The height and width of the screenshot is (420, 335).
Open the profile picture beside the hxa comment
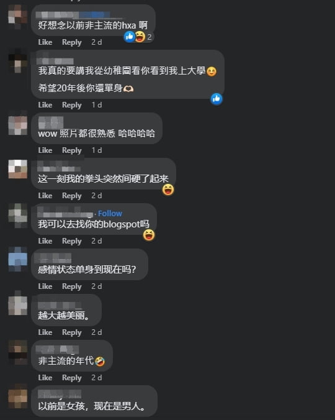pyautogui.click(x=17, y=17)
